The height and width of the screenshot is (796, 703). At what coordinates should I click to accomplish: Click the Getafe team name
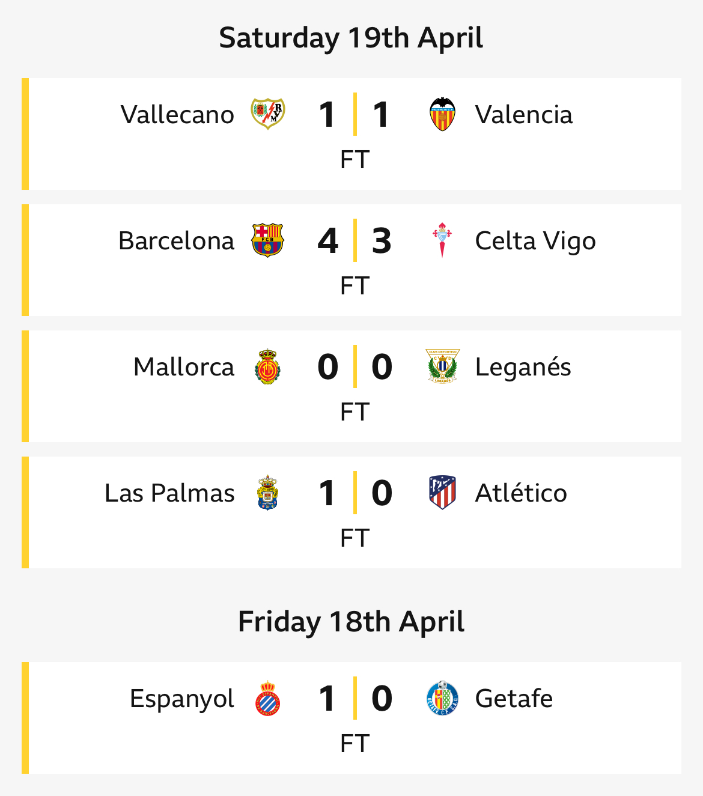(514, 698)
